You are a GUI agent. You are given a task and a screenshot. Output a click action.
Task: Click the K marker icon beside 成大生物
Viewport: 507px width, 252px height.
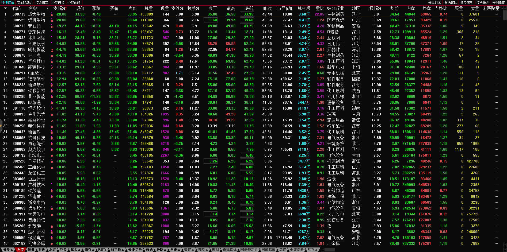[52, 15]
